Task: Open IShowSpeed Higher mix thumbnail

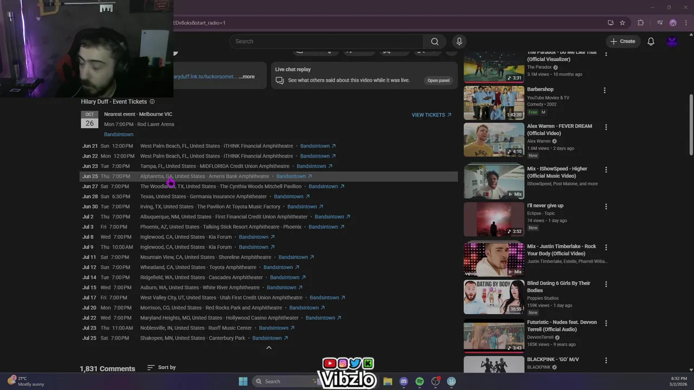Action: [494, 182]
